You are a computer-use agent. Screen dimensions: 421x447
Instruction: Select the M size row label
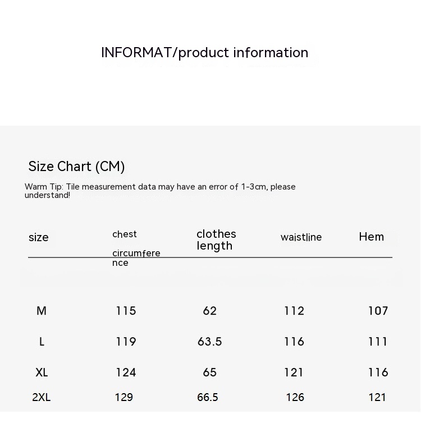tap(42, 311)
